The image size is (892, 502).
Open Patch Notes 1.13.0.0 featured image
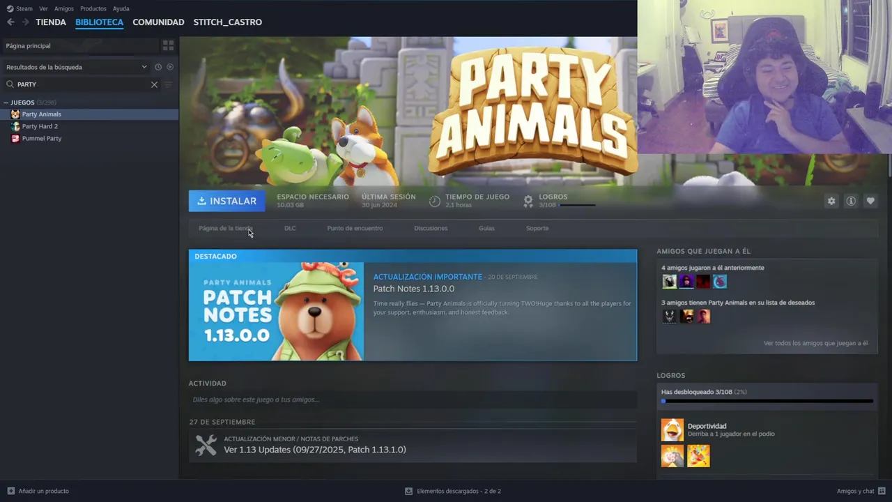(x=276, y=311)
